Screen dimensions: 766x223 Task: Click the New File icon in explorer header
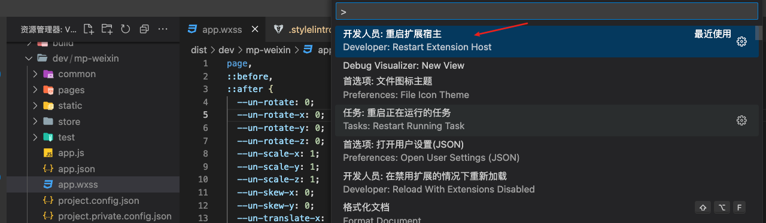coord(89,29)
